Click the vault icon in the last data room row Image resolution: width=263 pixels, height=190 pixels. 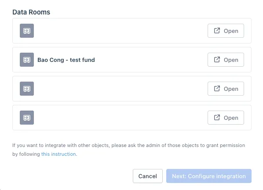tap(27, 118)
